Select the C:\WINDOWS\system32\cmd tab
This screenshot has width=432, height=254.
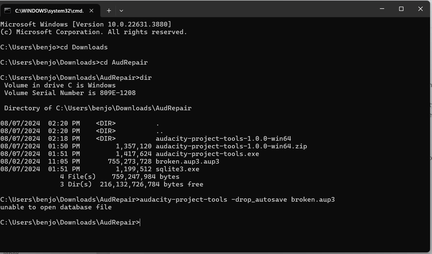(x=49, y=11)
